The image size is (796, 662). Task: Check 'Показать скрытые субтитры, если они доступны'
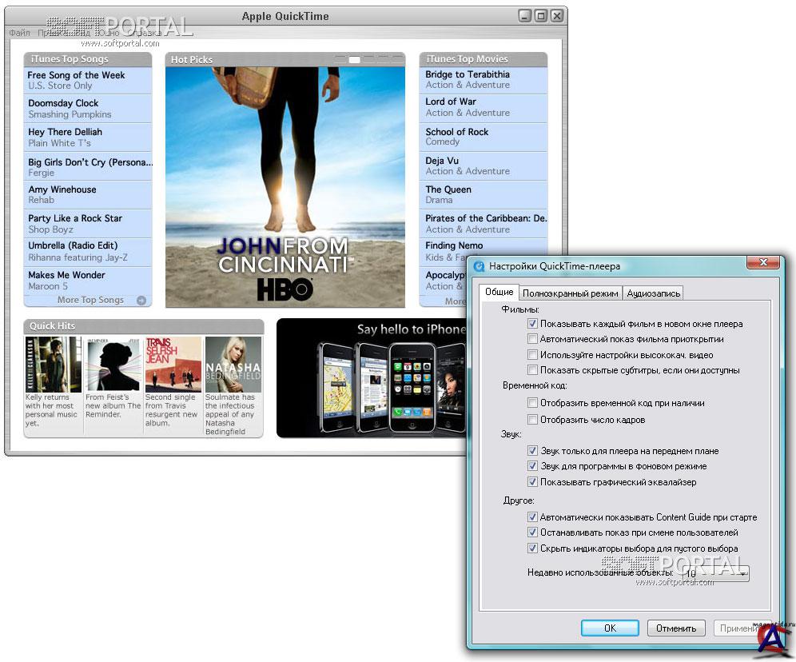click(x=532, y=370)
